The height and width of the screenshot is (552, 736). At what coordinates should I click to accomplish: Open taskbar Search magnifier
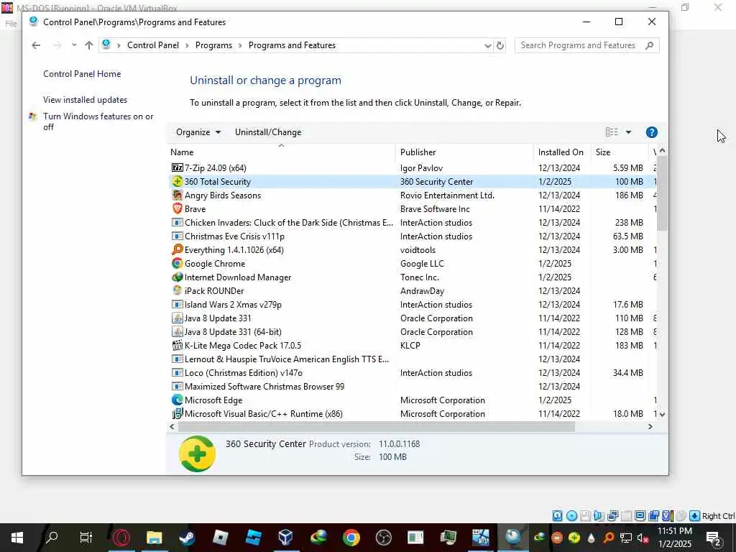(x=51, y=538)
